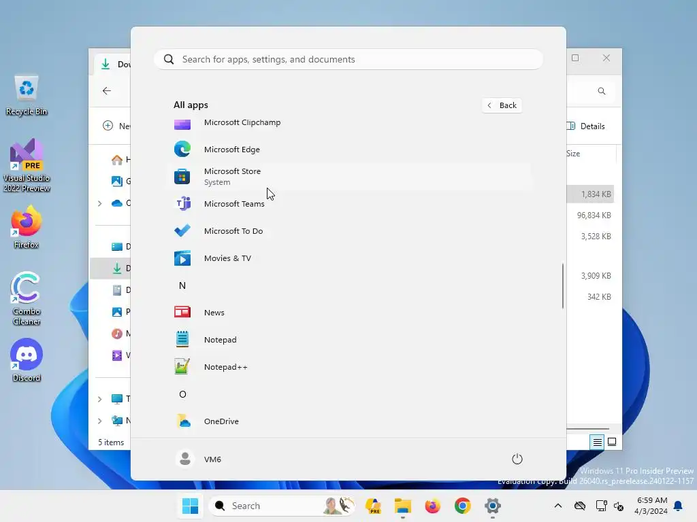697x522 pixels.
Task: Open Google Chrome from the taskbar
Action: [x=462, y=506]
